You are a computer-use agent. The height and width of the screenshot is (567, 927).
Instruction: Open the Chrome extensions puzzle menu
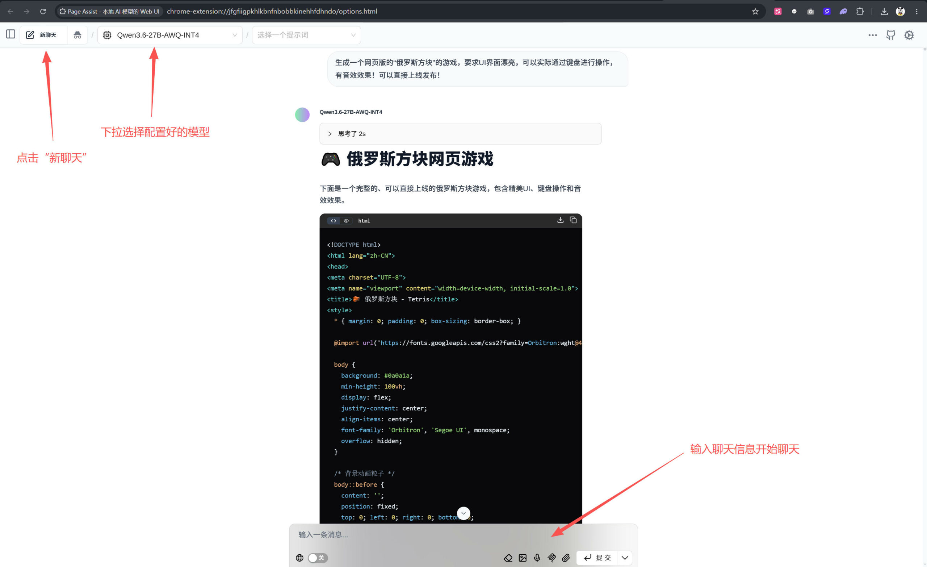tap(860, 11)
